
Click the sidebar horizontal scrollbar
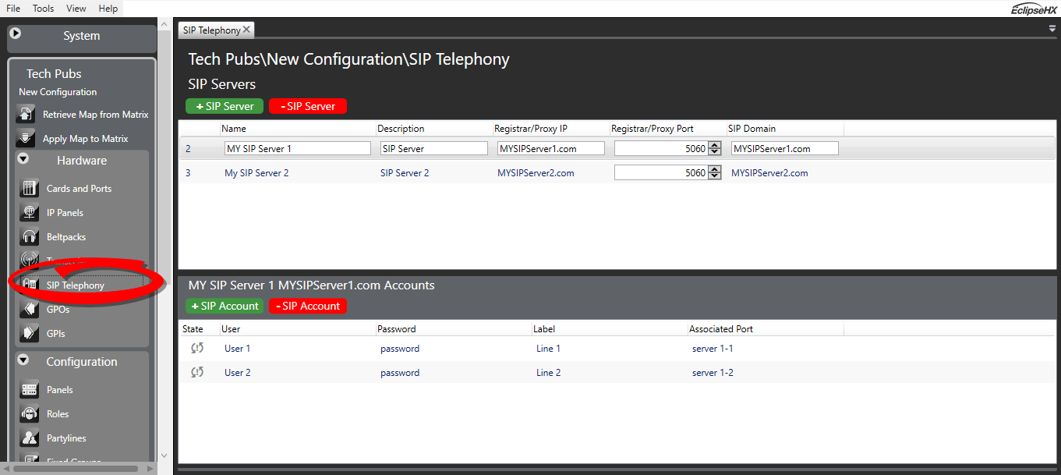pos(76,469)
